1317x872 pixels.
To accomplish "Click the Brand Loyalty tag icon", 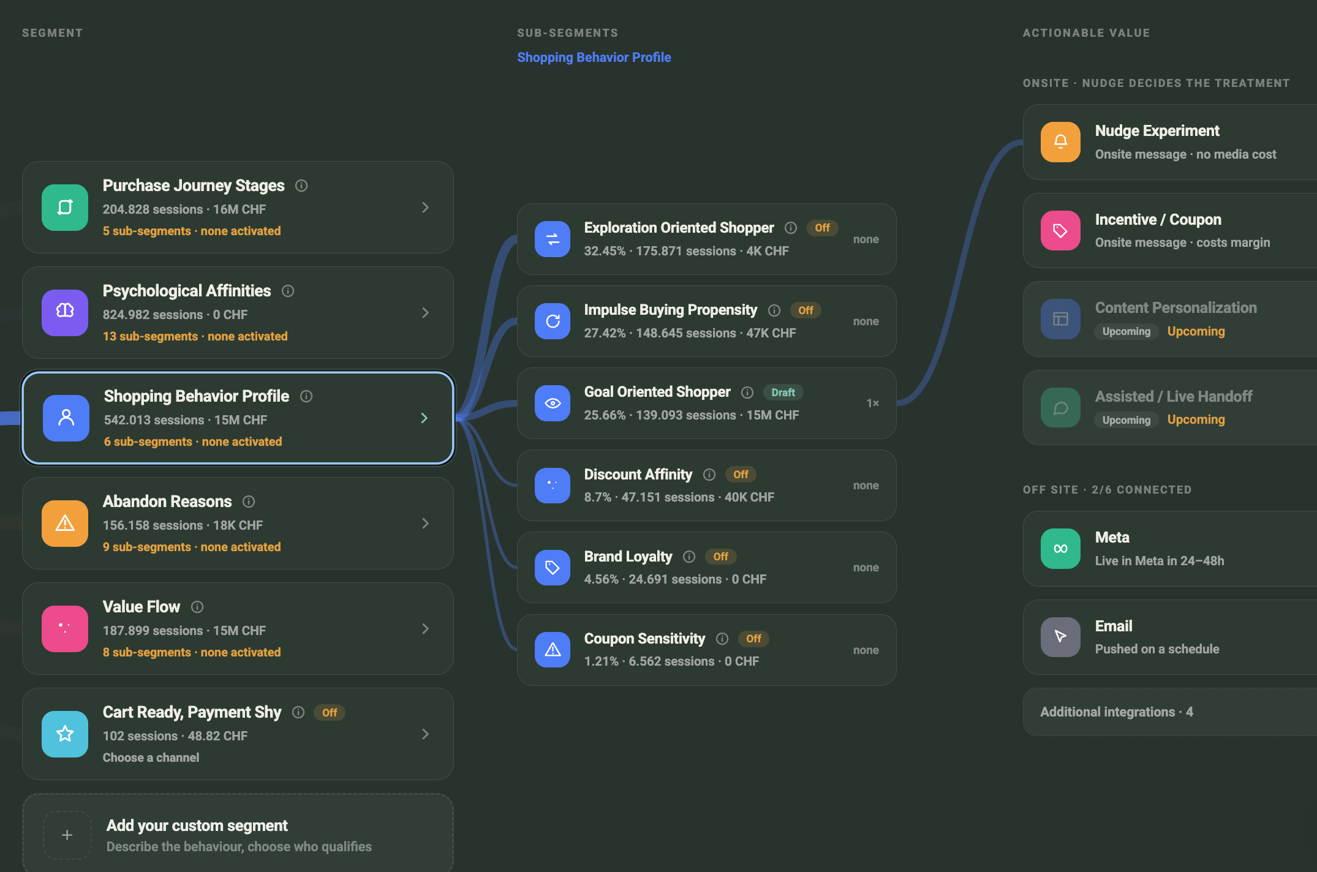I will pos(553,568).
